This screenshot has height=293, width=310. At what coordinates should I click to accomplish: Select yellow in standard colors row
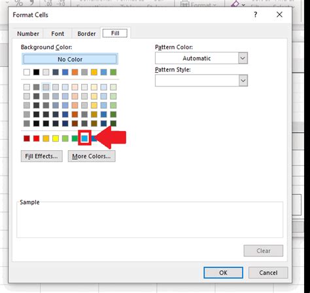[x=56, y=138]
